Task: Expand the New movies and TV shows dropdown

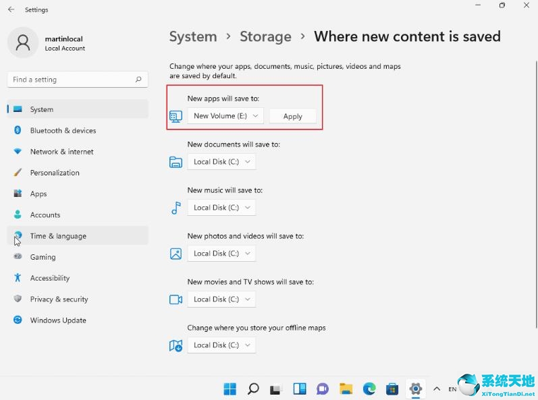Action: (221, 299)
